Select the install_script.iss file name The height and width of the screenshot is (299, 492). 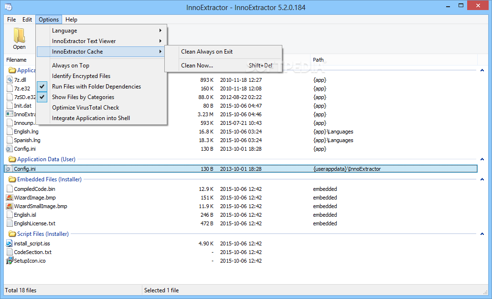coord(32,244)
